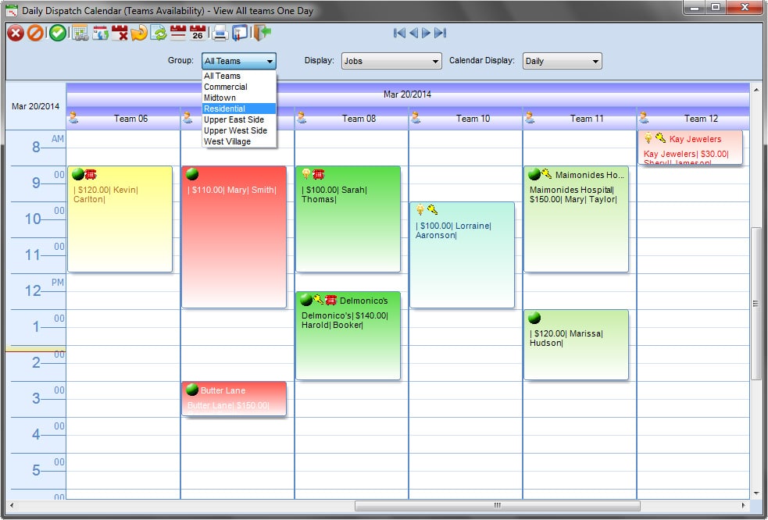The image size is (768, 520).
Task: Jump to the last record navigation arrow
Action: tap(441, 33)
